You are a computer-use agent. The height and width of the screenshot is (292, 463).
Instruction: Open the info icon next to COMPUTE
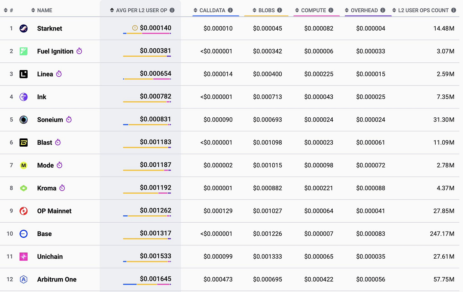[x=331, y=10]
